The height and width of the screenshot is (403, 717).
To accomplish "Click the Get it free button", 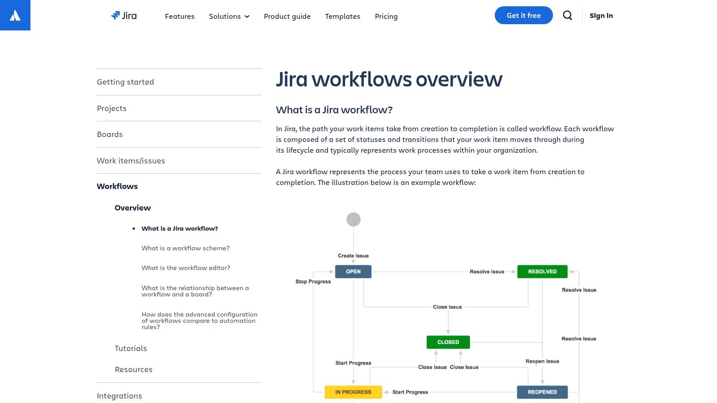I will click(x=524, y=15).
